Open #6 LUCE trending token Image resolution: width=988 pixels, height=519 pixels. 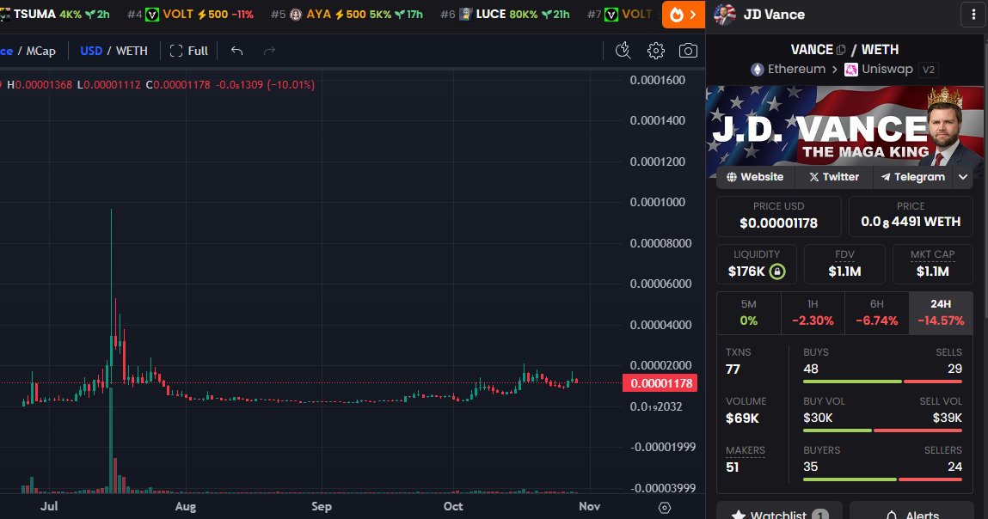click(505, 14)
